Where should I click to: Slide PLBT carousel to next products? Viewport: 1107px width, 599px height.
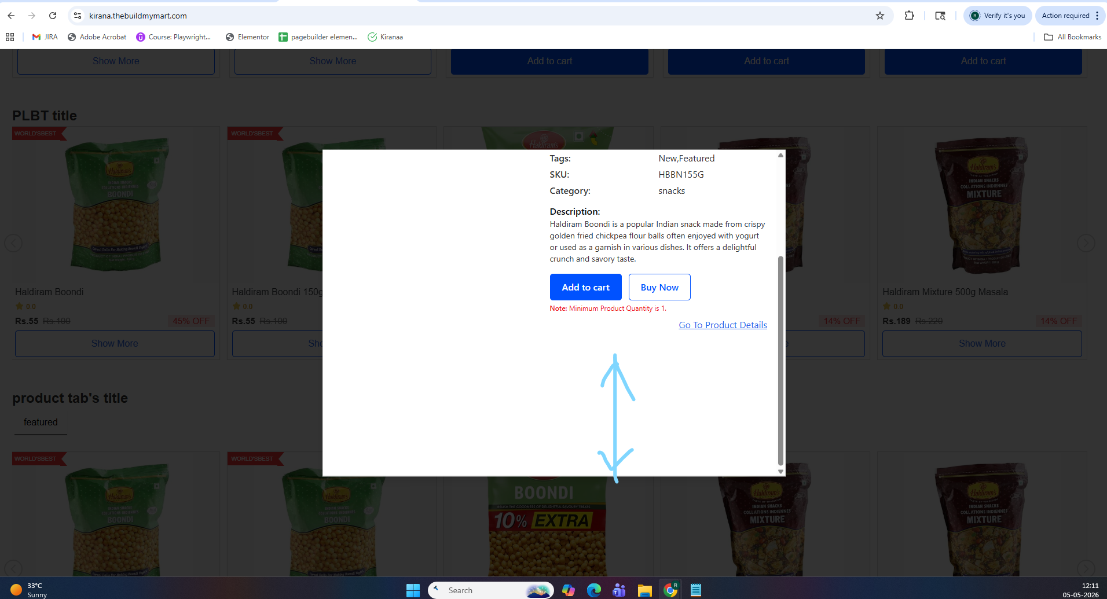[x=1086, y=243]
